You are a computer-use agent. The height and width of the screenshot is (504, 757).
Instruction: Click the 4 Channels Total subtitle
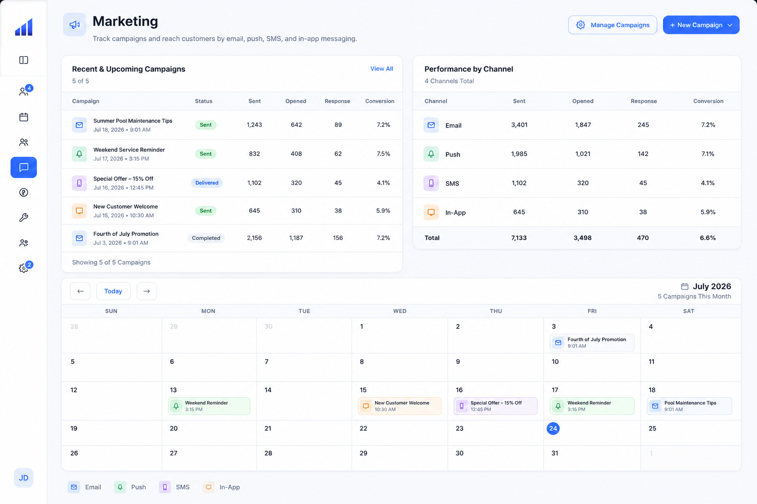pos(449,81)
